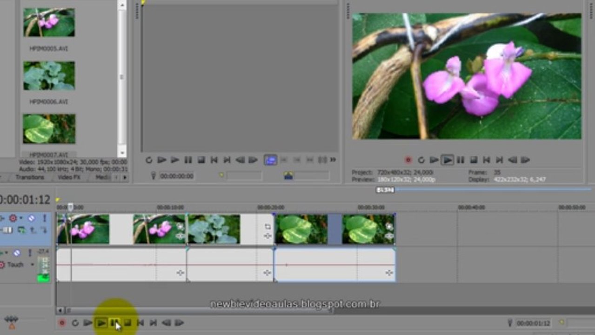
Task: Click previous frame under the video preview
Action: pyautogui.click(x=512, y=160)
